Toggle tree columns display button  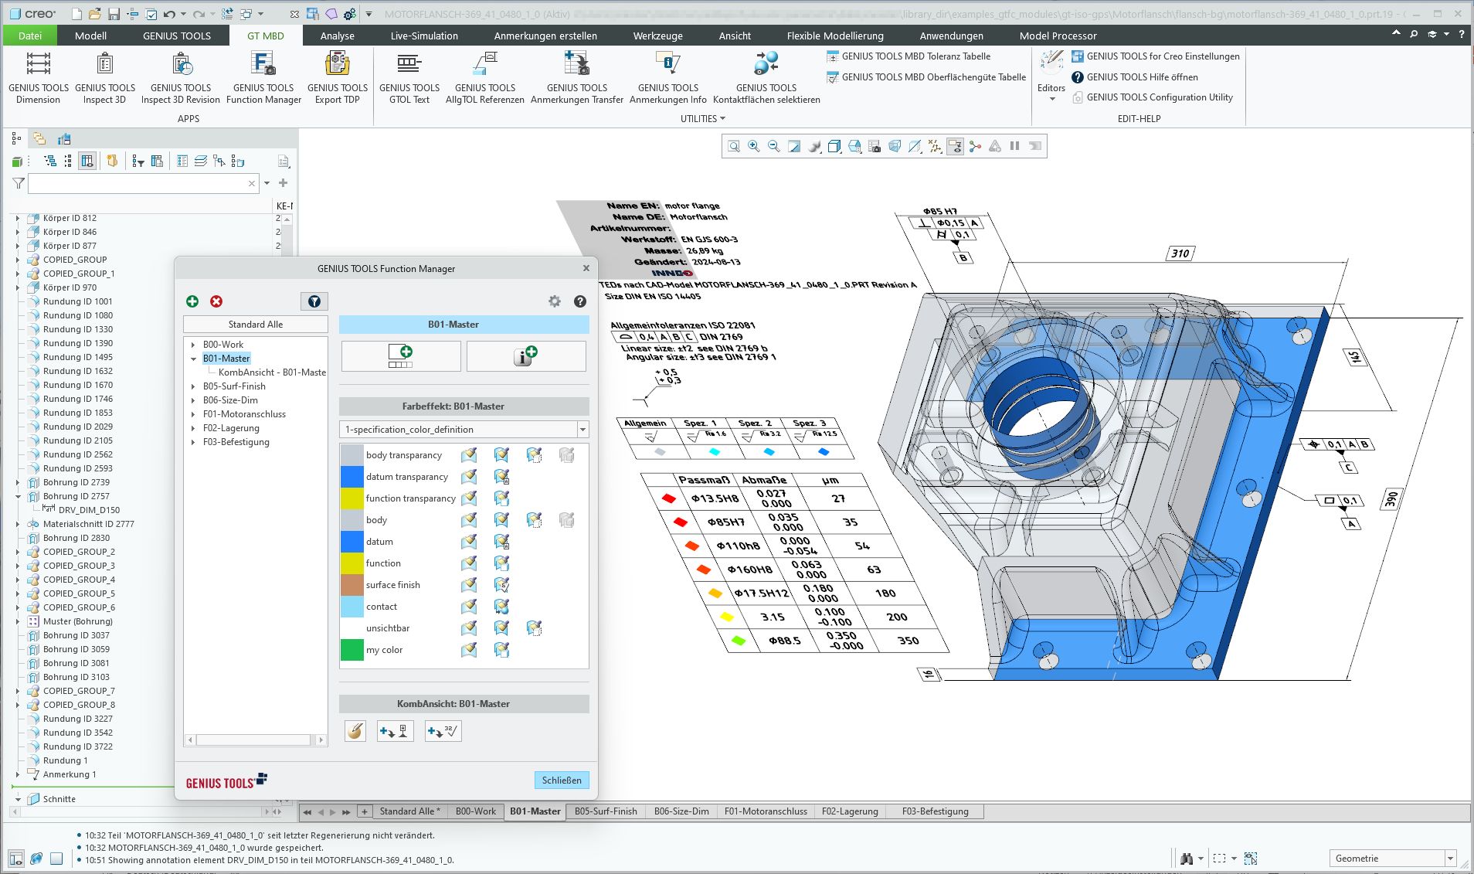point(87,161)
